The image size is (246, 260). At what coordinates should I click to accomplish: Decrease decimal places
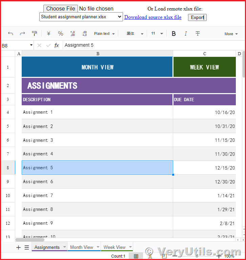(x=73, y=34)
